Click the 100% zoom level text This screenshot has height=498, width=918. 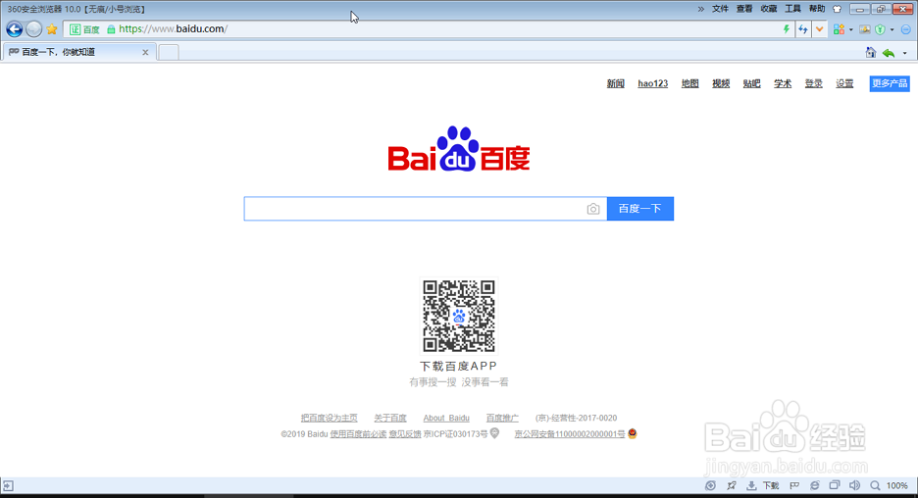coord(897,485)
